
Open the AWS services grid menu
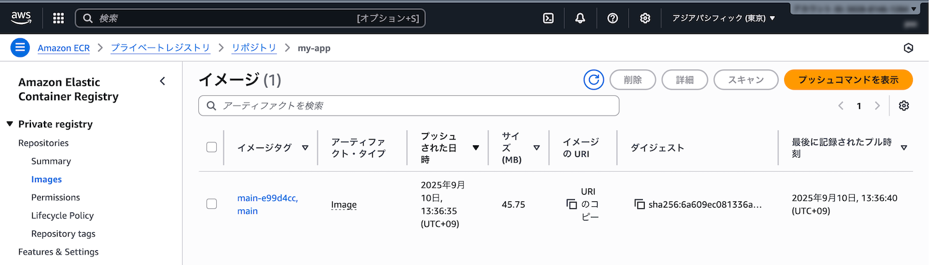click(x=58, y=19)
